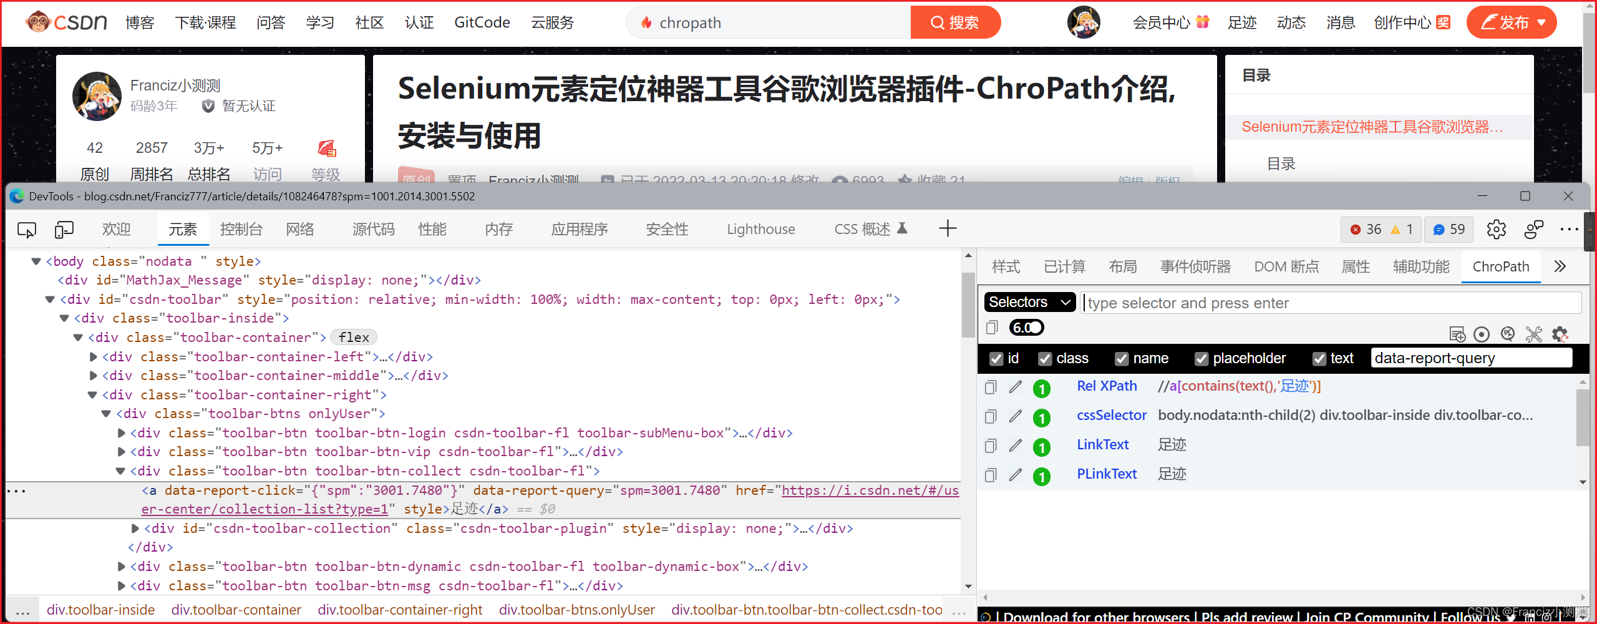Screen dimensions: 1597x624
Task: Select the ChroPath sidebar tab
Action: [x=1500, y=266]
